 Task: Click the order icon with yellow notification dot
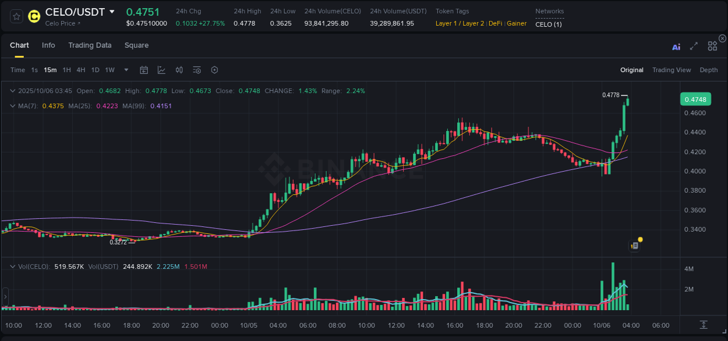(635, 245)
